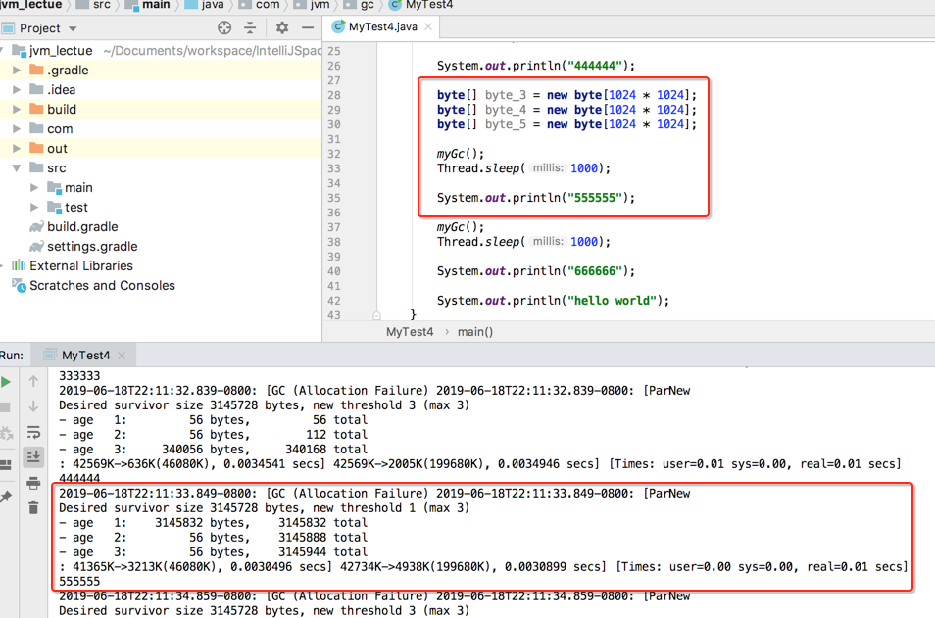Click the down stack trace arrow
This screenshot has width=935, height=618.
coord(33,406)
